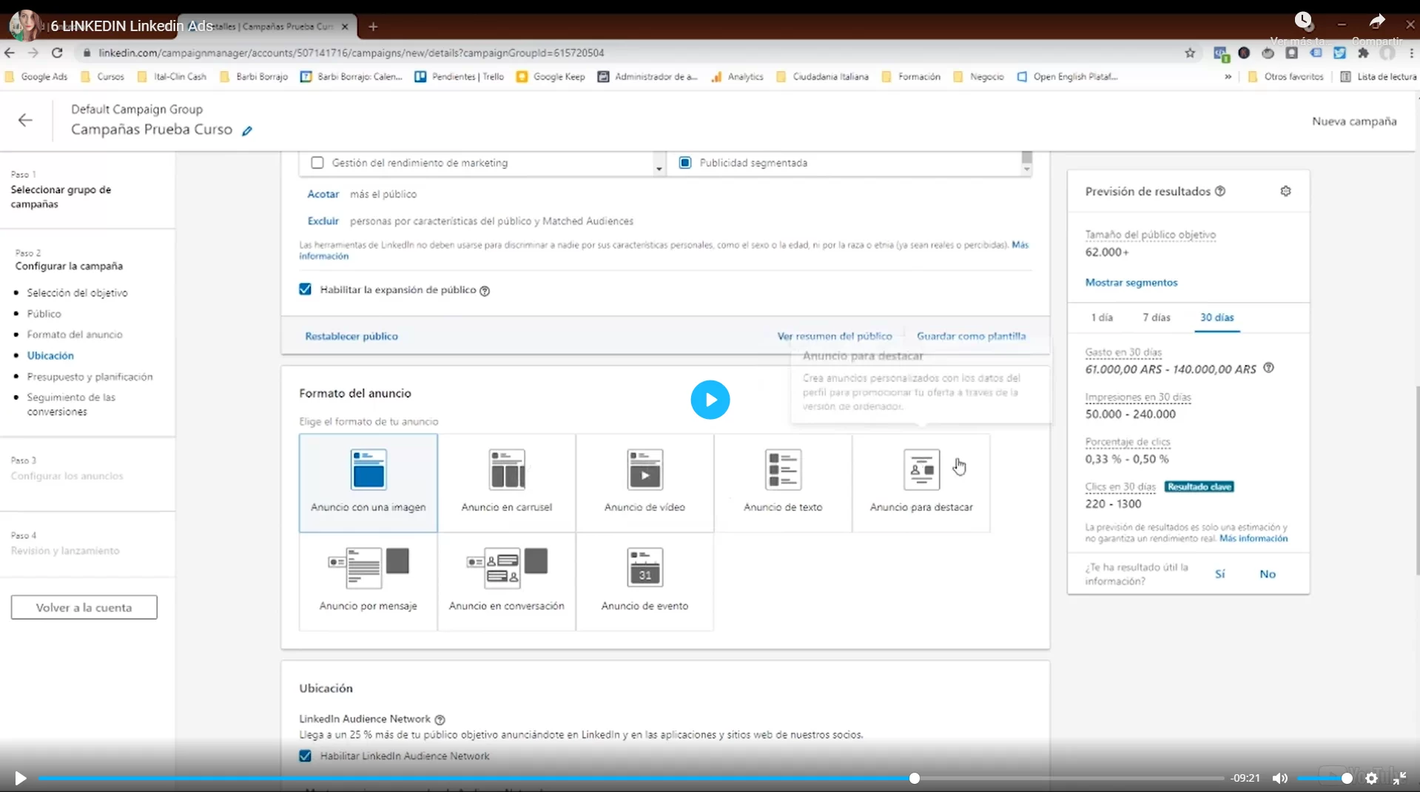Toggle 'Gestión del rendimiento de marketing' checkbox
1420x792 pixels.
[x=317, y=163]
